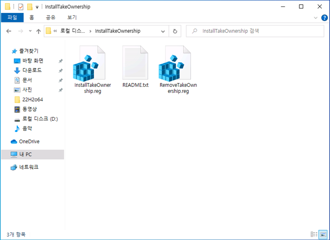Image resolution: width=330 pixels, height=240 pixels.
Task: Select 네트워크 in navigation pane
Action: [x=28, y=167]
